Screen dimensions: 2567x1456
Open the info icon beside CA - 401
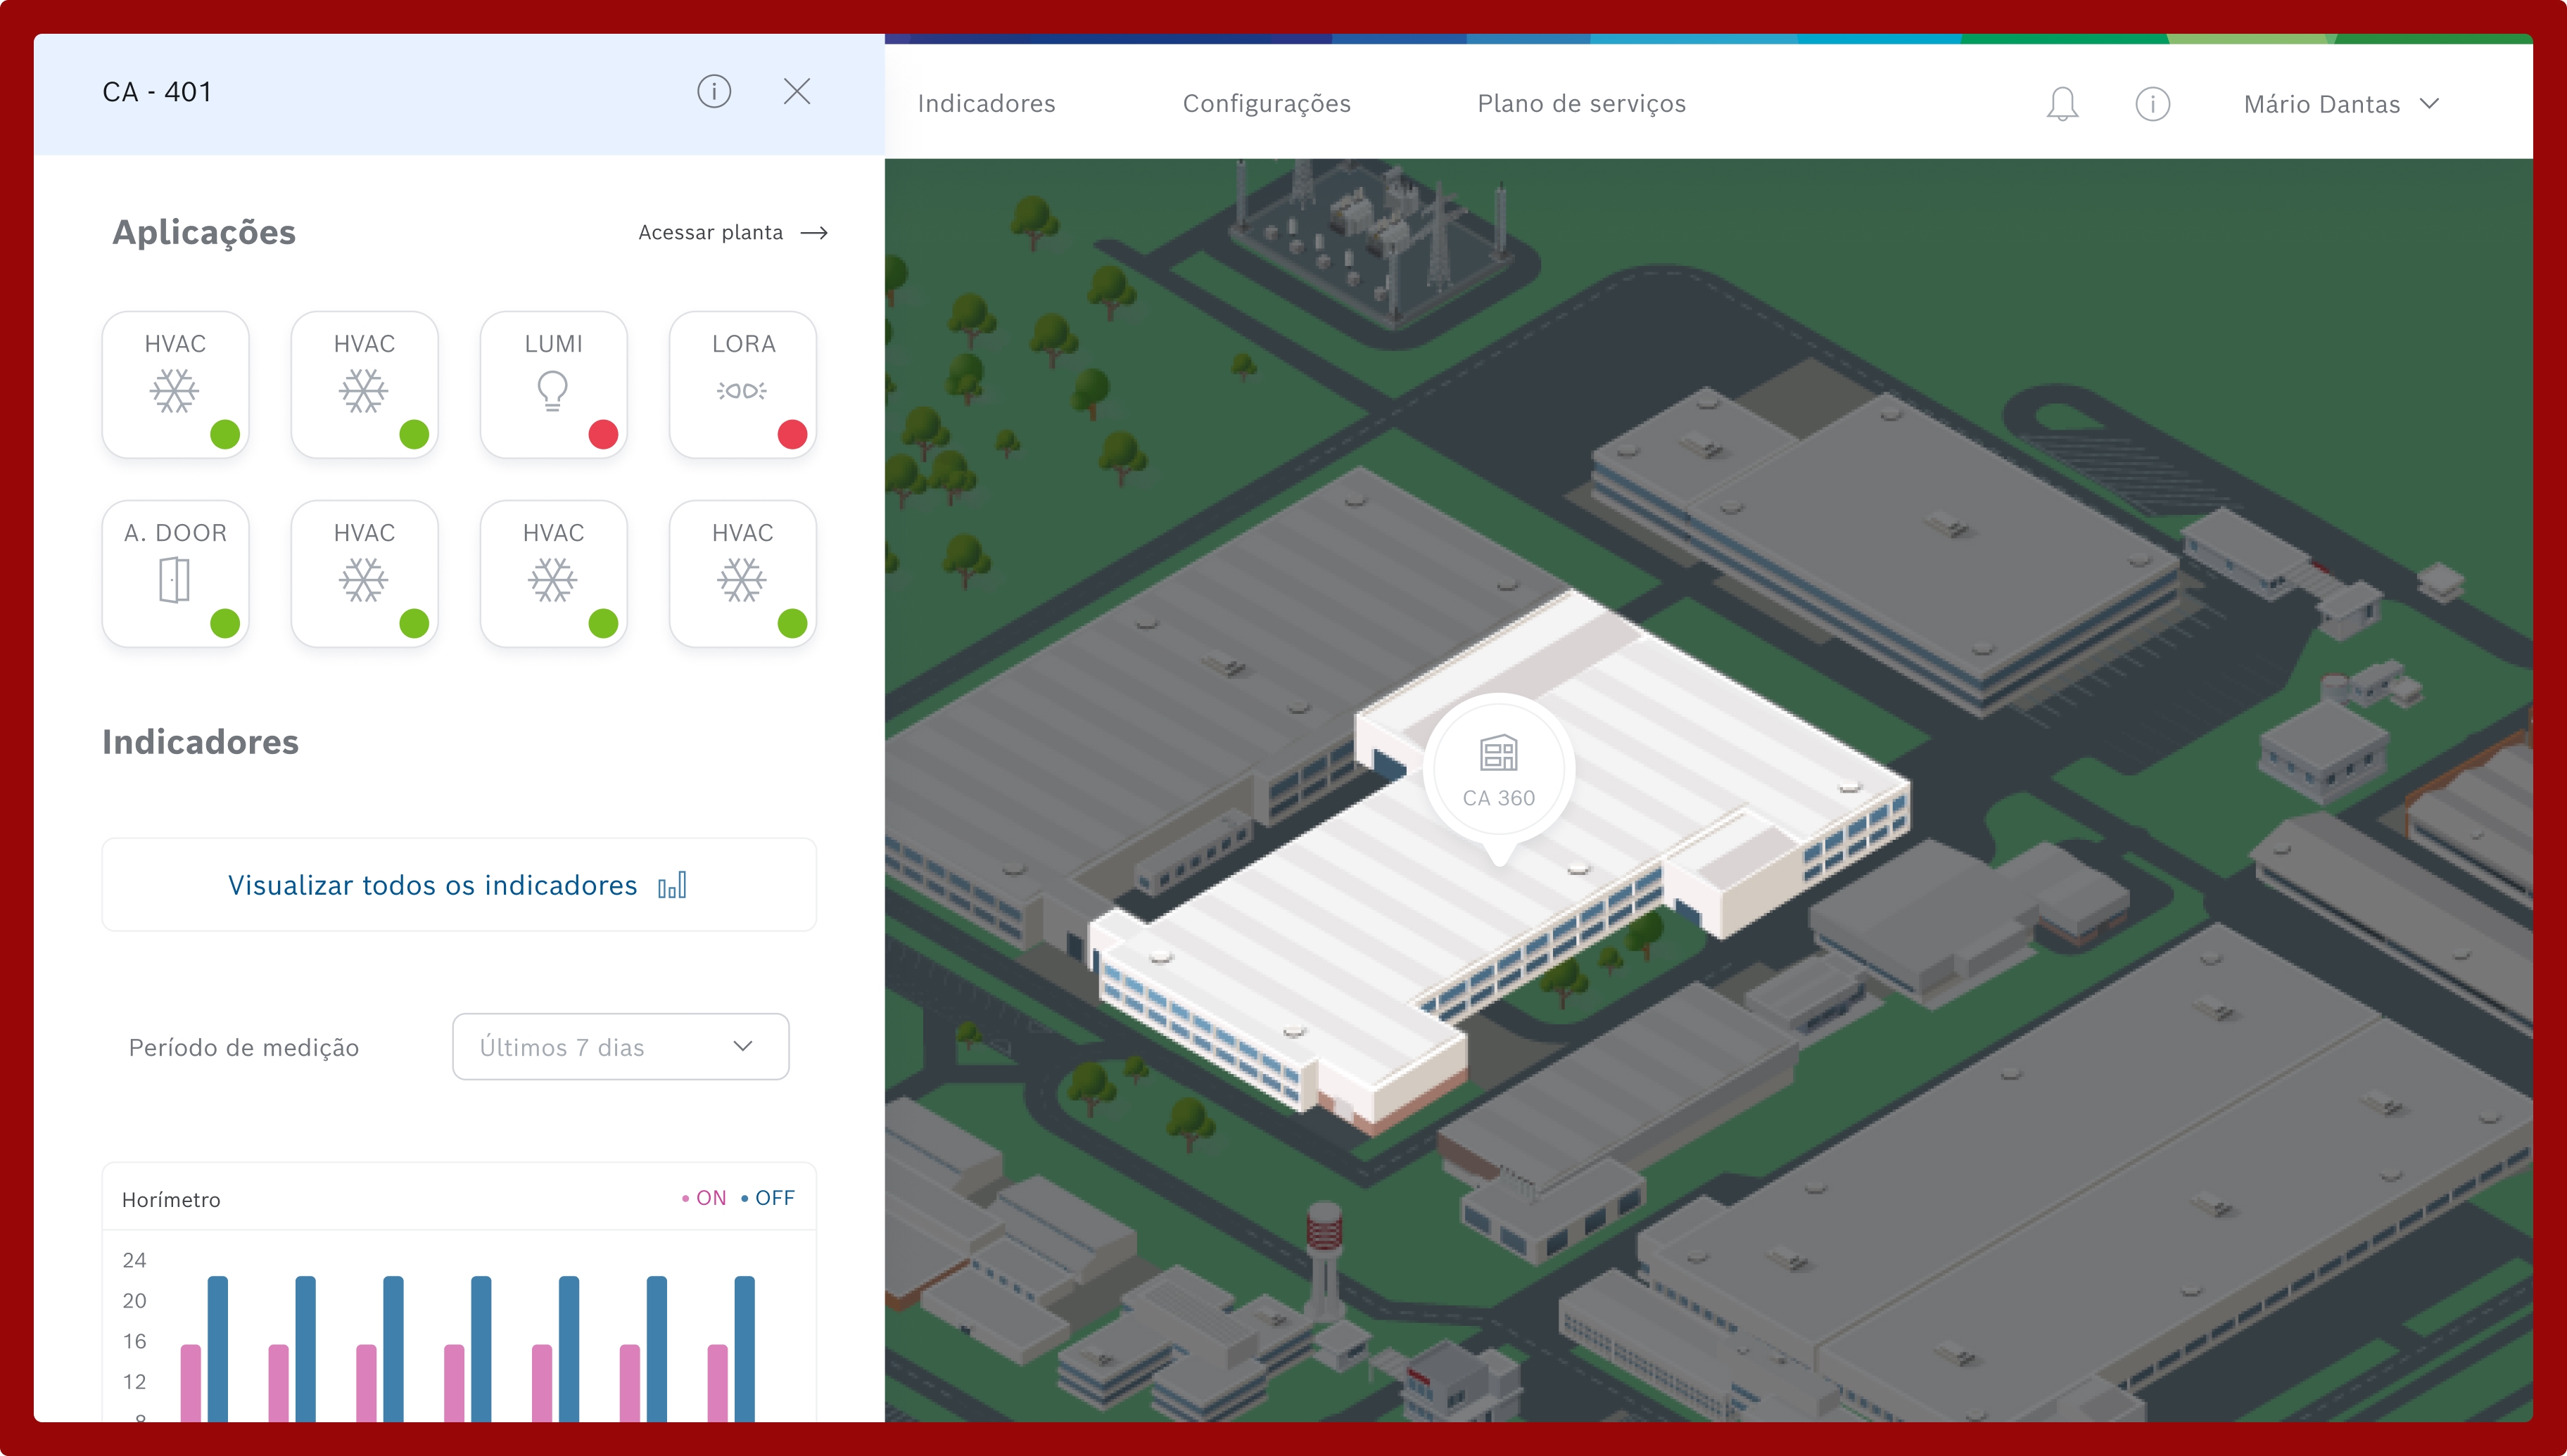pyautogui.click(x=714, y=92)
